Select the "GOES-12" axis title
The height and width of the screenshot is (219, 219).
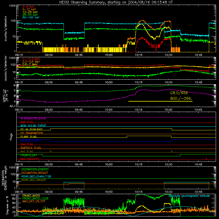(x=4, y=96)
